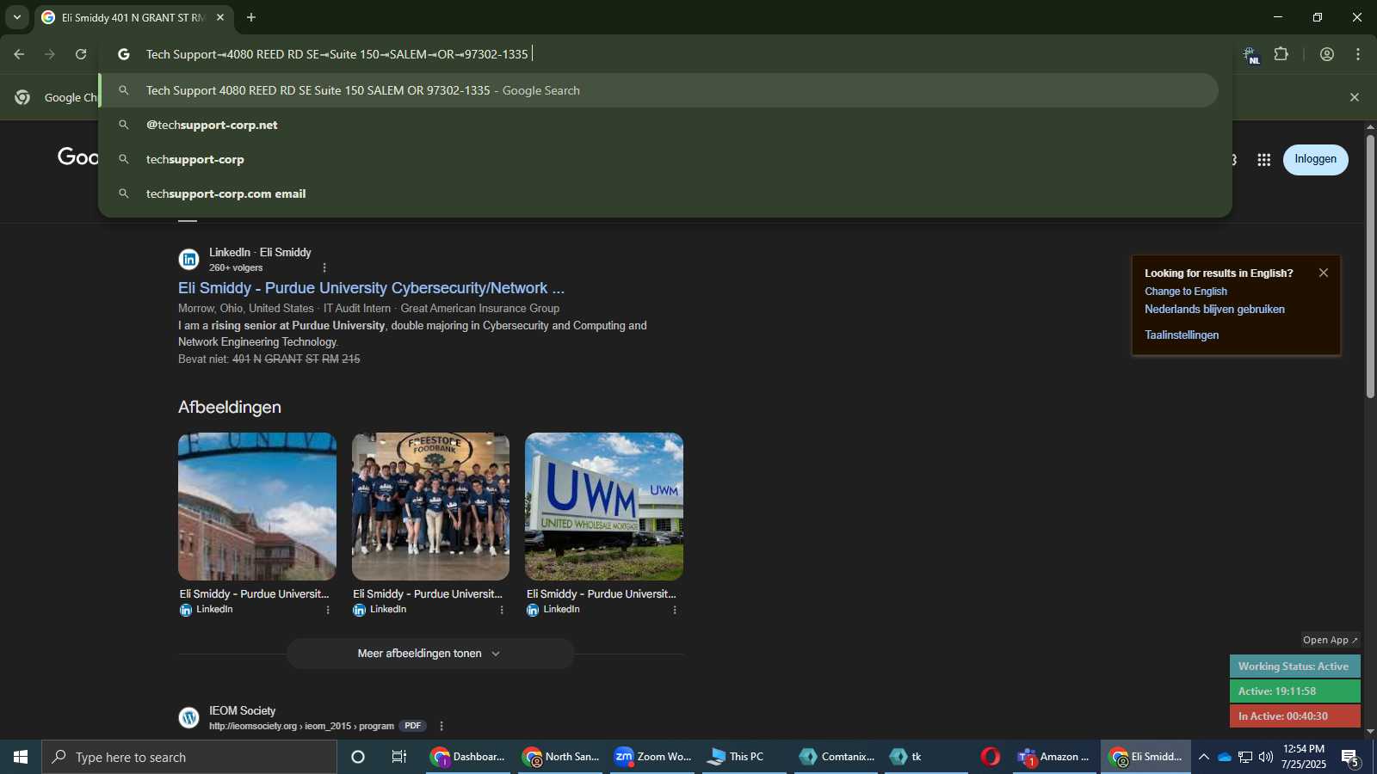Open the Purdue building image thumbnail
This screenshot has height=774, width=1377.
tap(257, 507)
